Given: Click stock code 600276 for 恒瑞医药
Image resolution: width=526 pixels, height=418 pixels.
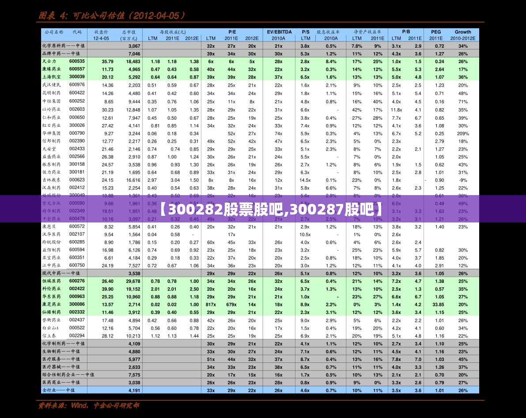Looking at the screenshot, I should pyautogui.click(x=77, y=281).
